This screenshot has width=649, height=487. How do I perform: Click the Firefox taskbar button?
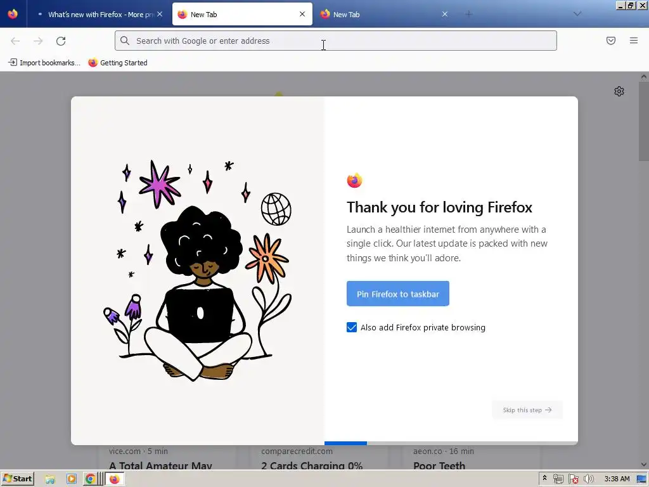115,479
